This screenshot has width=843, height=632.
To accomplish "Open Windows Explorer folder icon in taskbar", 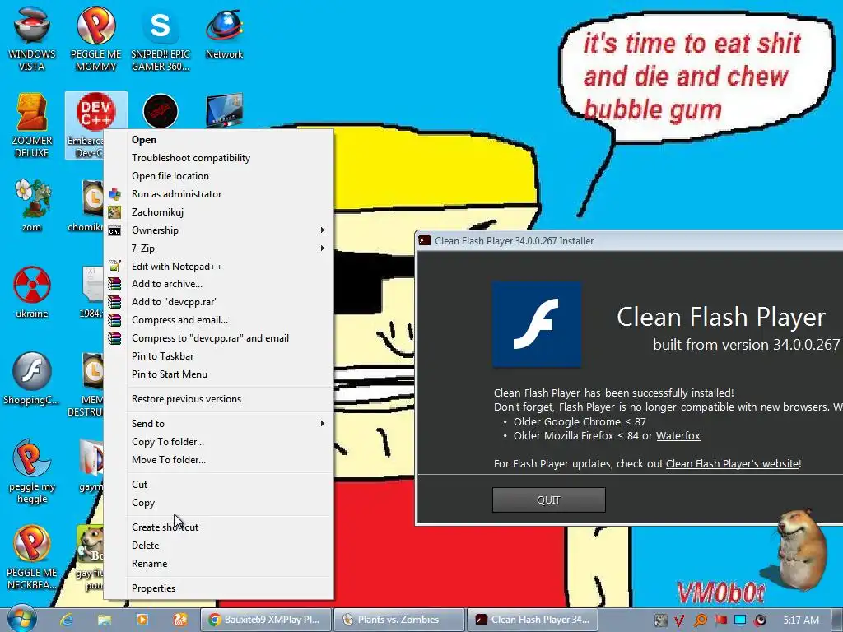I will point(105,620).
